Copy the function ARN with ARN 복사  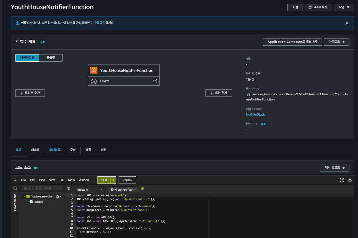318,7
